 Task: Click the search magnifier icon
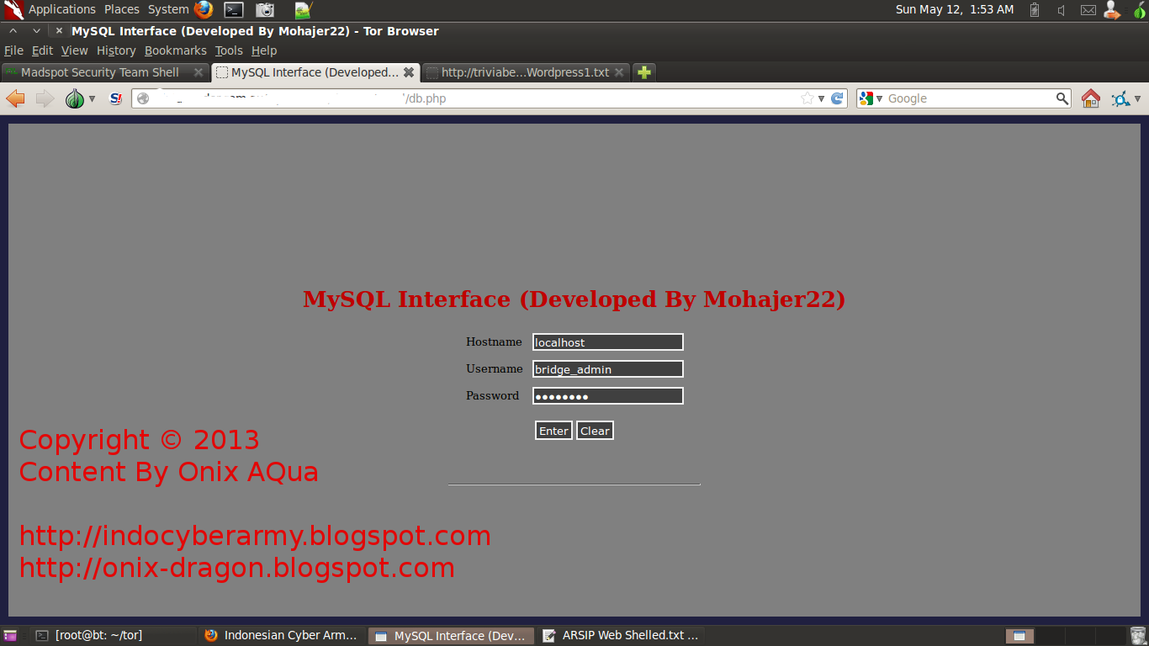pyautogui.click(x=1062, y=98)
